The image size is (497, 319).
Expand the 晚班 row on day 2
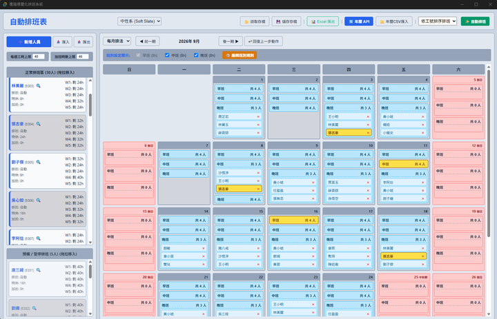point(294,108)
